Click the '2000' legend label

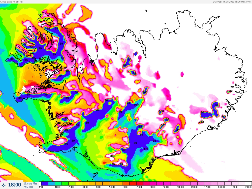pos(71,187)
